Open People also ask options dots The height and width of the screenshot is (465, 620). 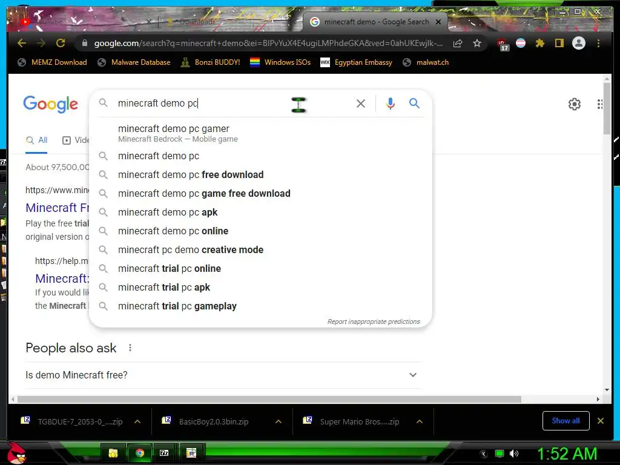pyautogui.click(x=130, y=348)
